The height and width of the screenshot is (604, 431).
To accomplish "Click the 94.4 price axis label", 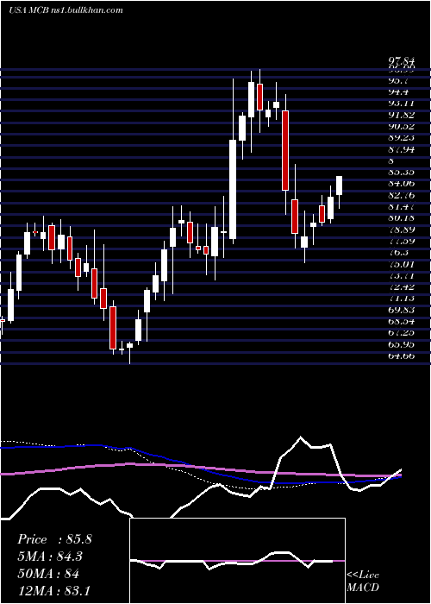I will coord(398,92).
